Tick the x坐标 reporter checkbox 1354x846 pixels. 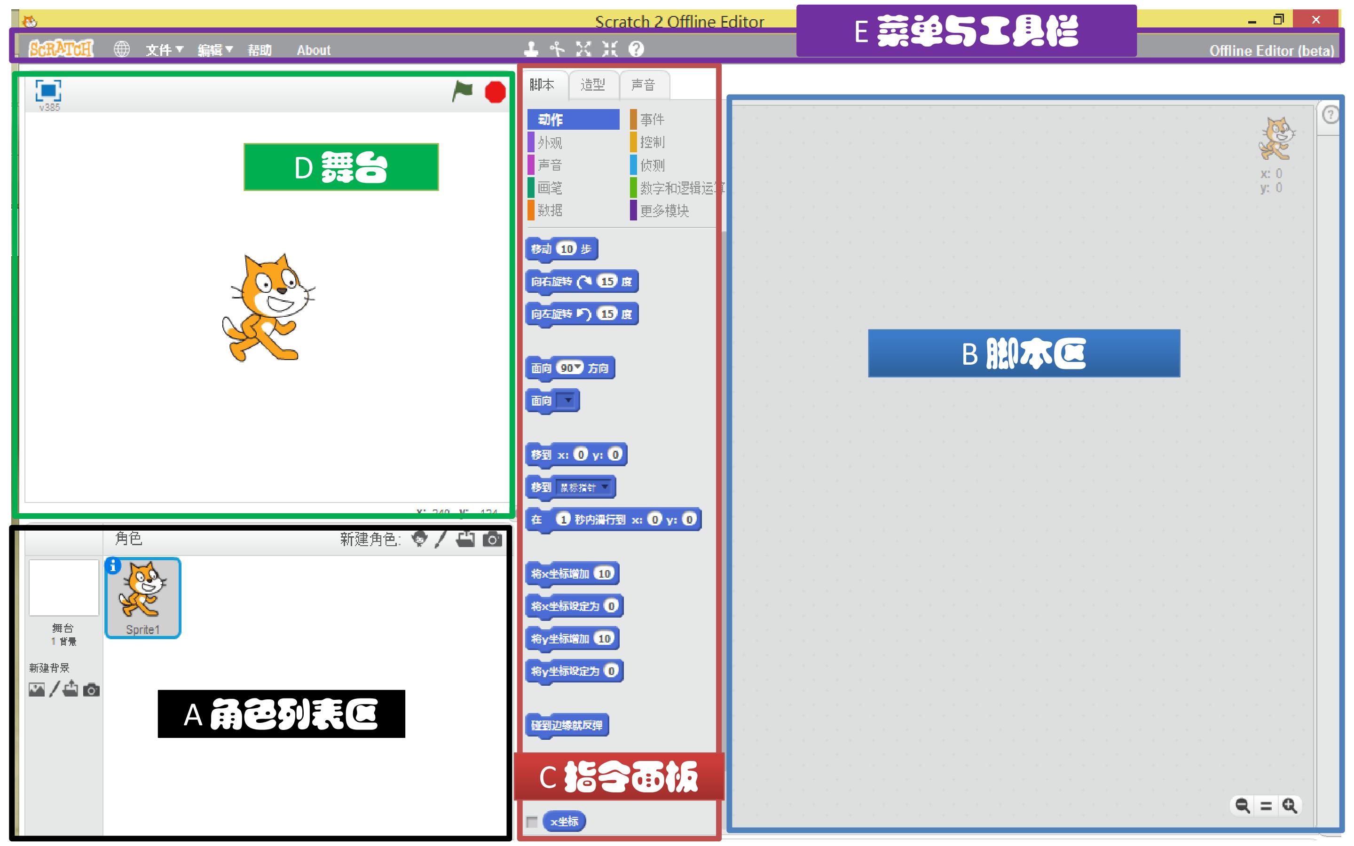(532, 822)
